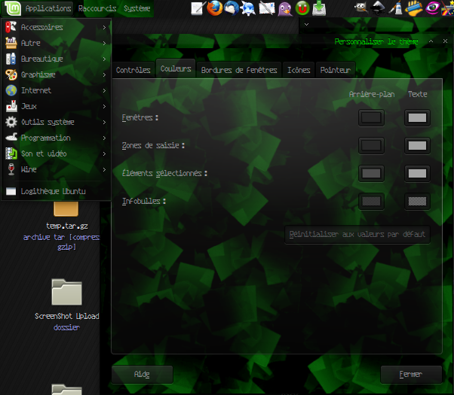Click the Aide button

(142, 375)
